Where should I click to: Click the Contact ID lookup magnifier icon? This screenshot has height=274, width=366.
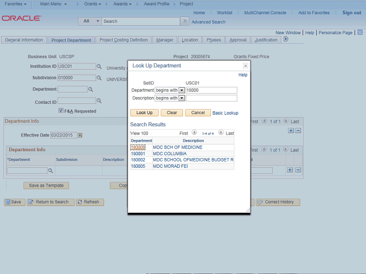coord(99,101)
